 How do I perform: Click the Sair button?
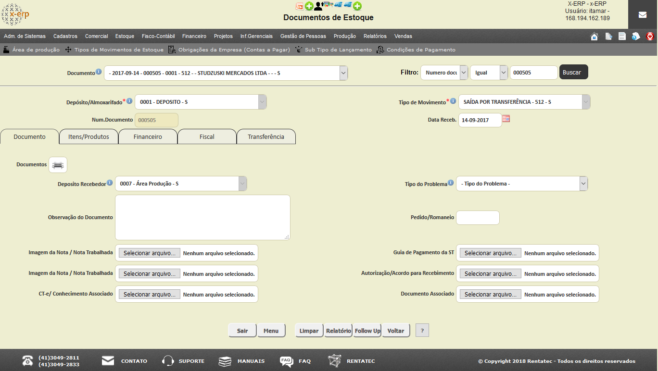point(242,331)
